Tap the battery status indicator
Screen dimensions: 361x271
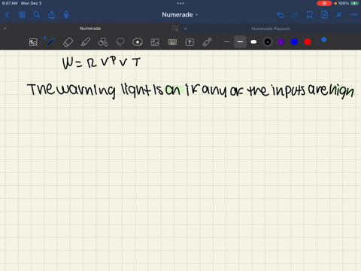[x=355, y=3]
